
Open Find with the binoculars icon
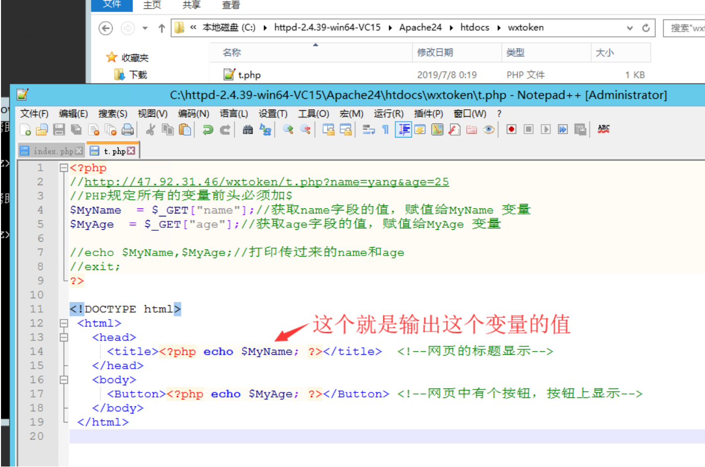248,130
